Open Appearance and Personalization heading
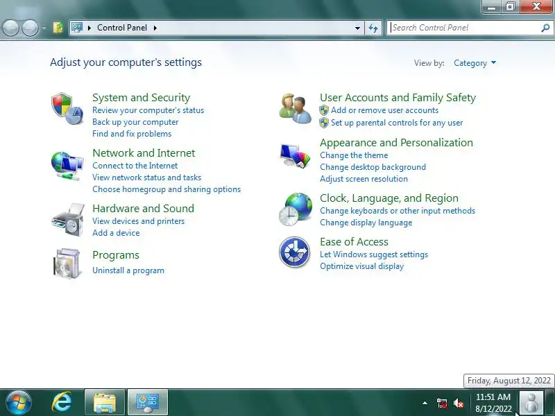Viewport: 555px width, 416px height. [396, 143]
